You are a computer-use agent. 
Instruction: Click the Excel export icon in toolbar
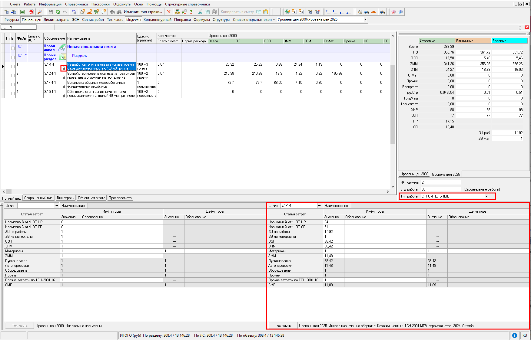pyautogui.click(x=22, y=12)
